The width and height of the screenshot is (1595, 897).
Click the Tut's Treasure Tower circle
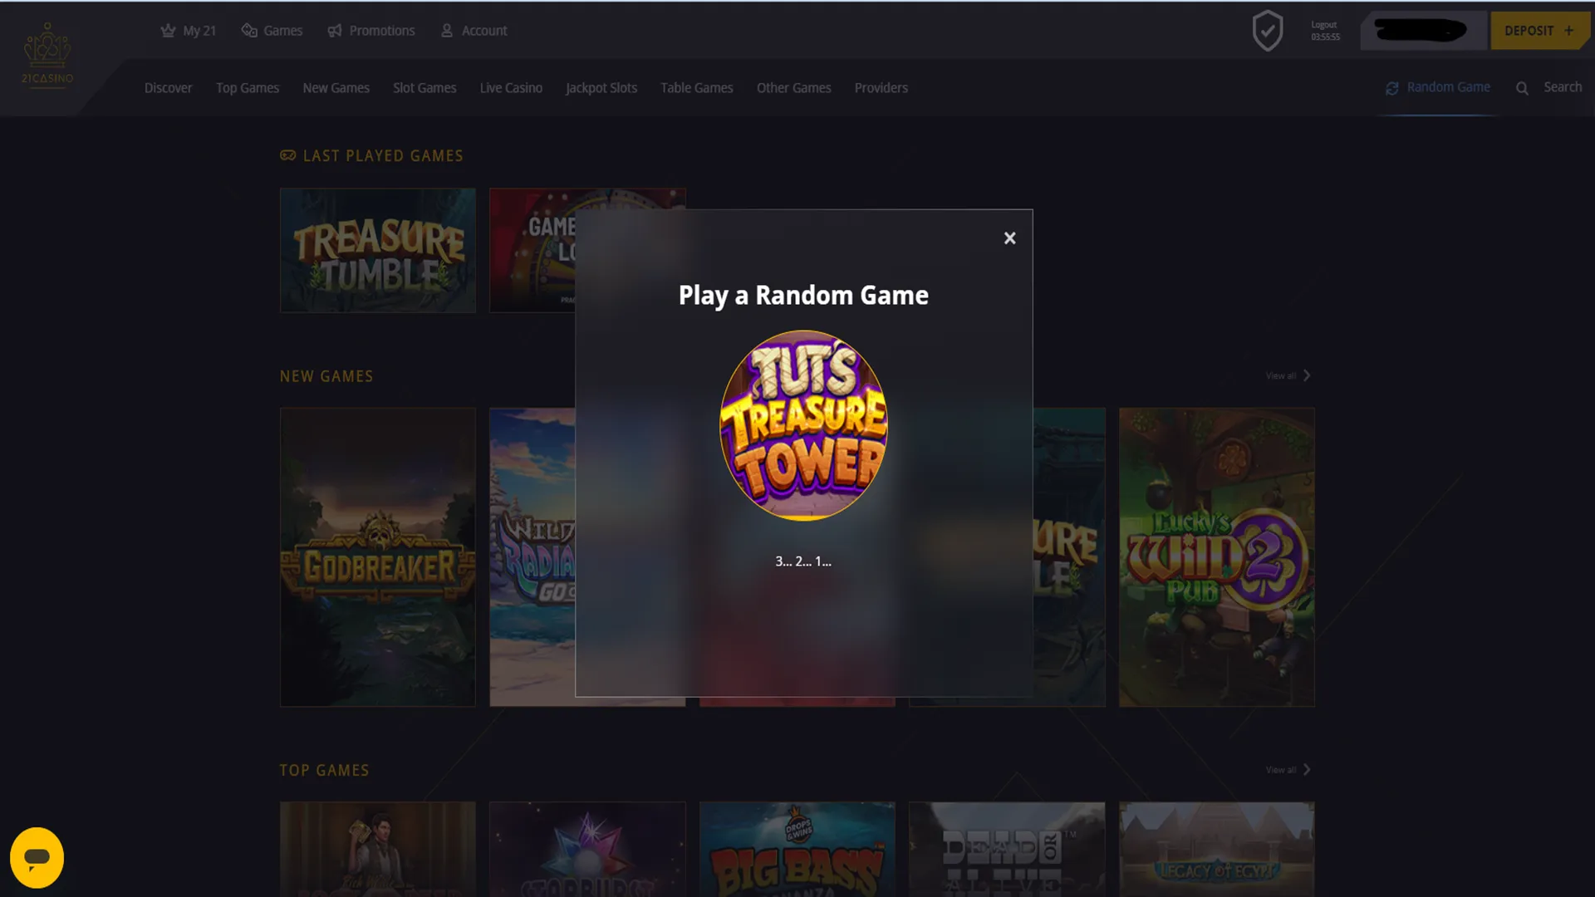pos(802,425)
